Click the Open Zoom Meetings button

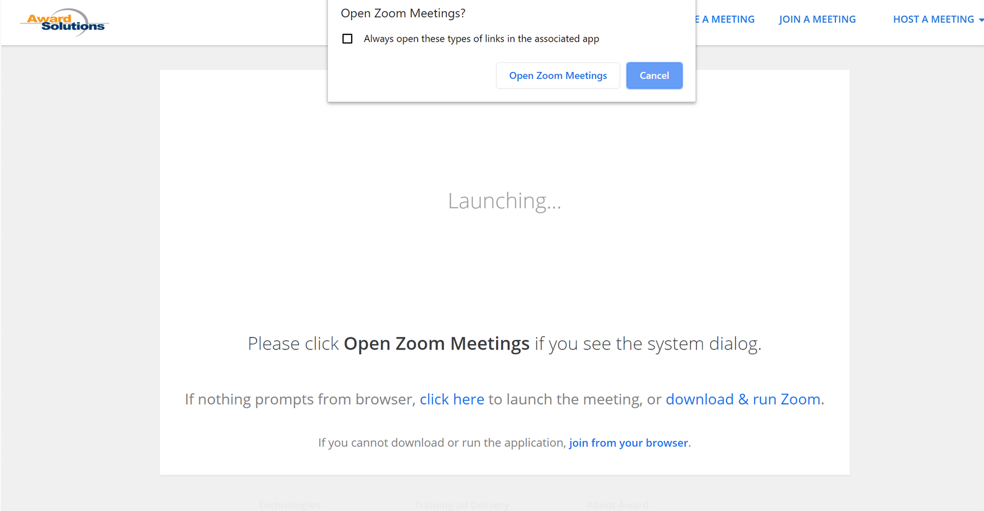[558, 75]
